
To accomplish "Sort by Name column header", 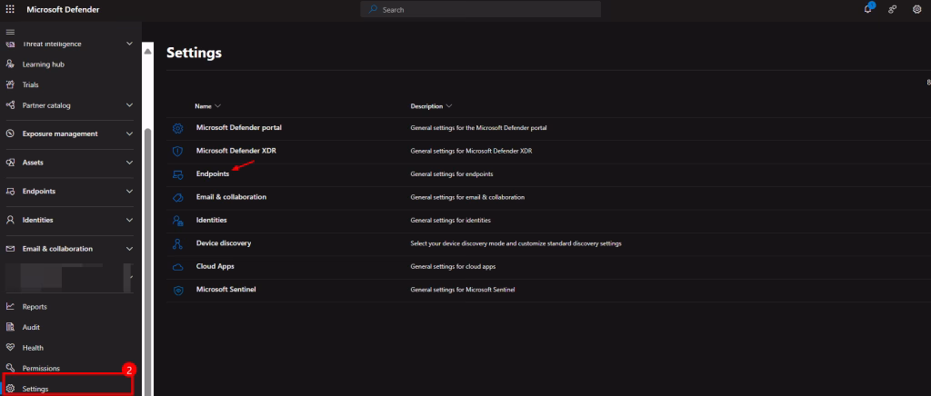I will [208, 106].
